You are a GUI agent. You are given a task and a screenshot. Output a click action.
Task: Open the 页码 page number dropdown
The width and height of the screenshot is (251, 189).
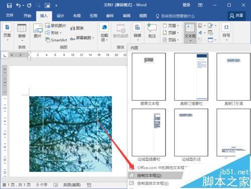click(x=171, y=40)
